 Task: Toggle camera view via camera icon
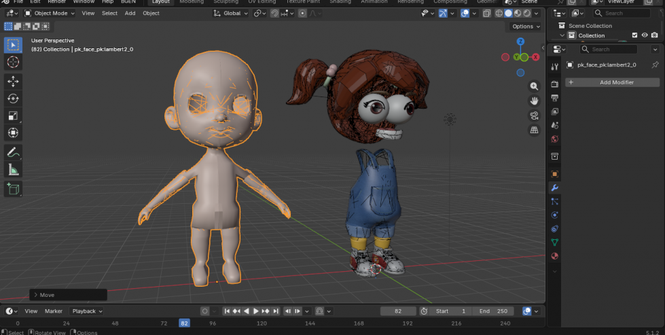click(534, 116)
